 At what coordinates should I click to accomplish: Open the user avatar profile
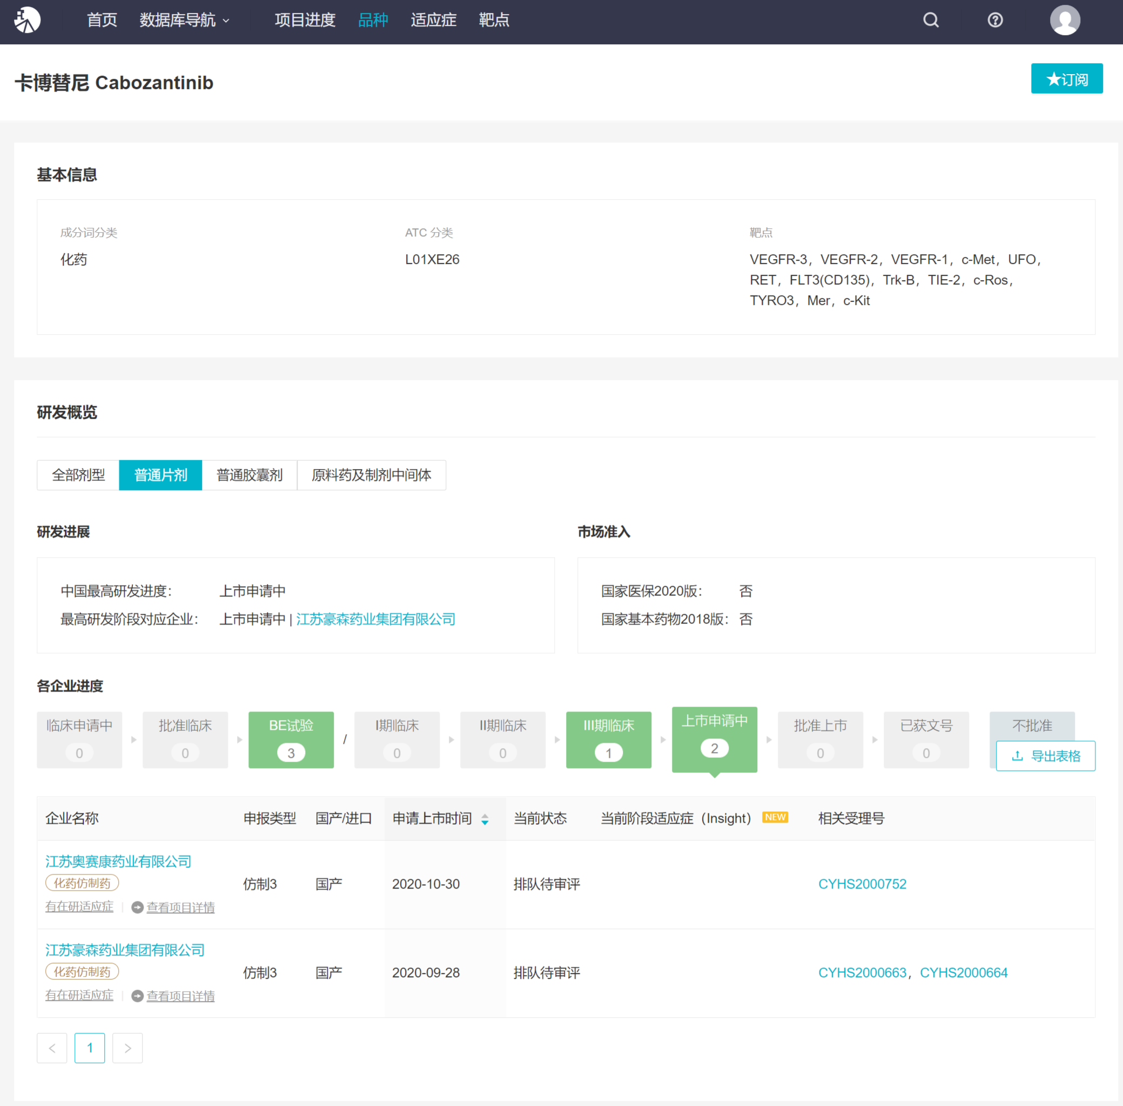[1065, 21]
